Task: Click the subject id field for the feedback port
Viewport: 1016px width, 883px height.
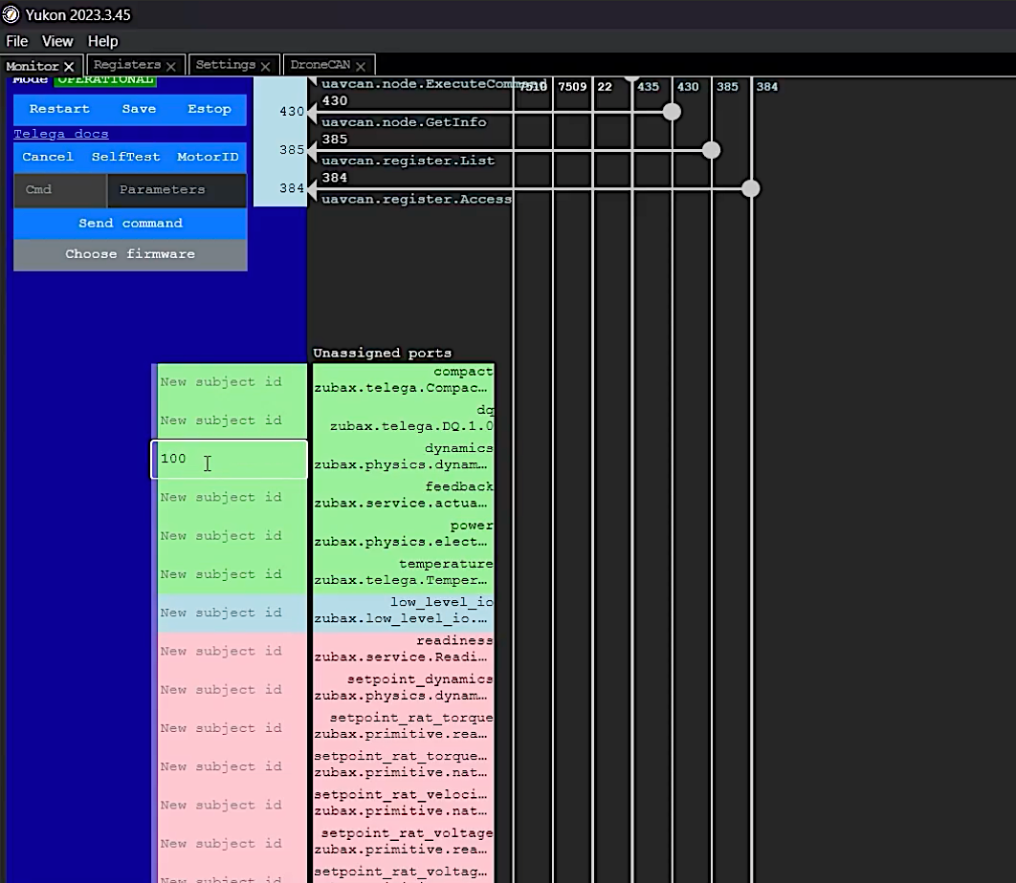Action: tap(230, 498)
